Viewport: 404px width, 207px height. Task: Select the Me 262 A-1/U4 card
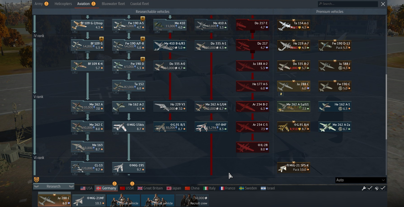click(x=211, y=106)
